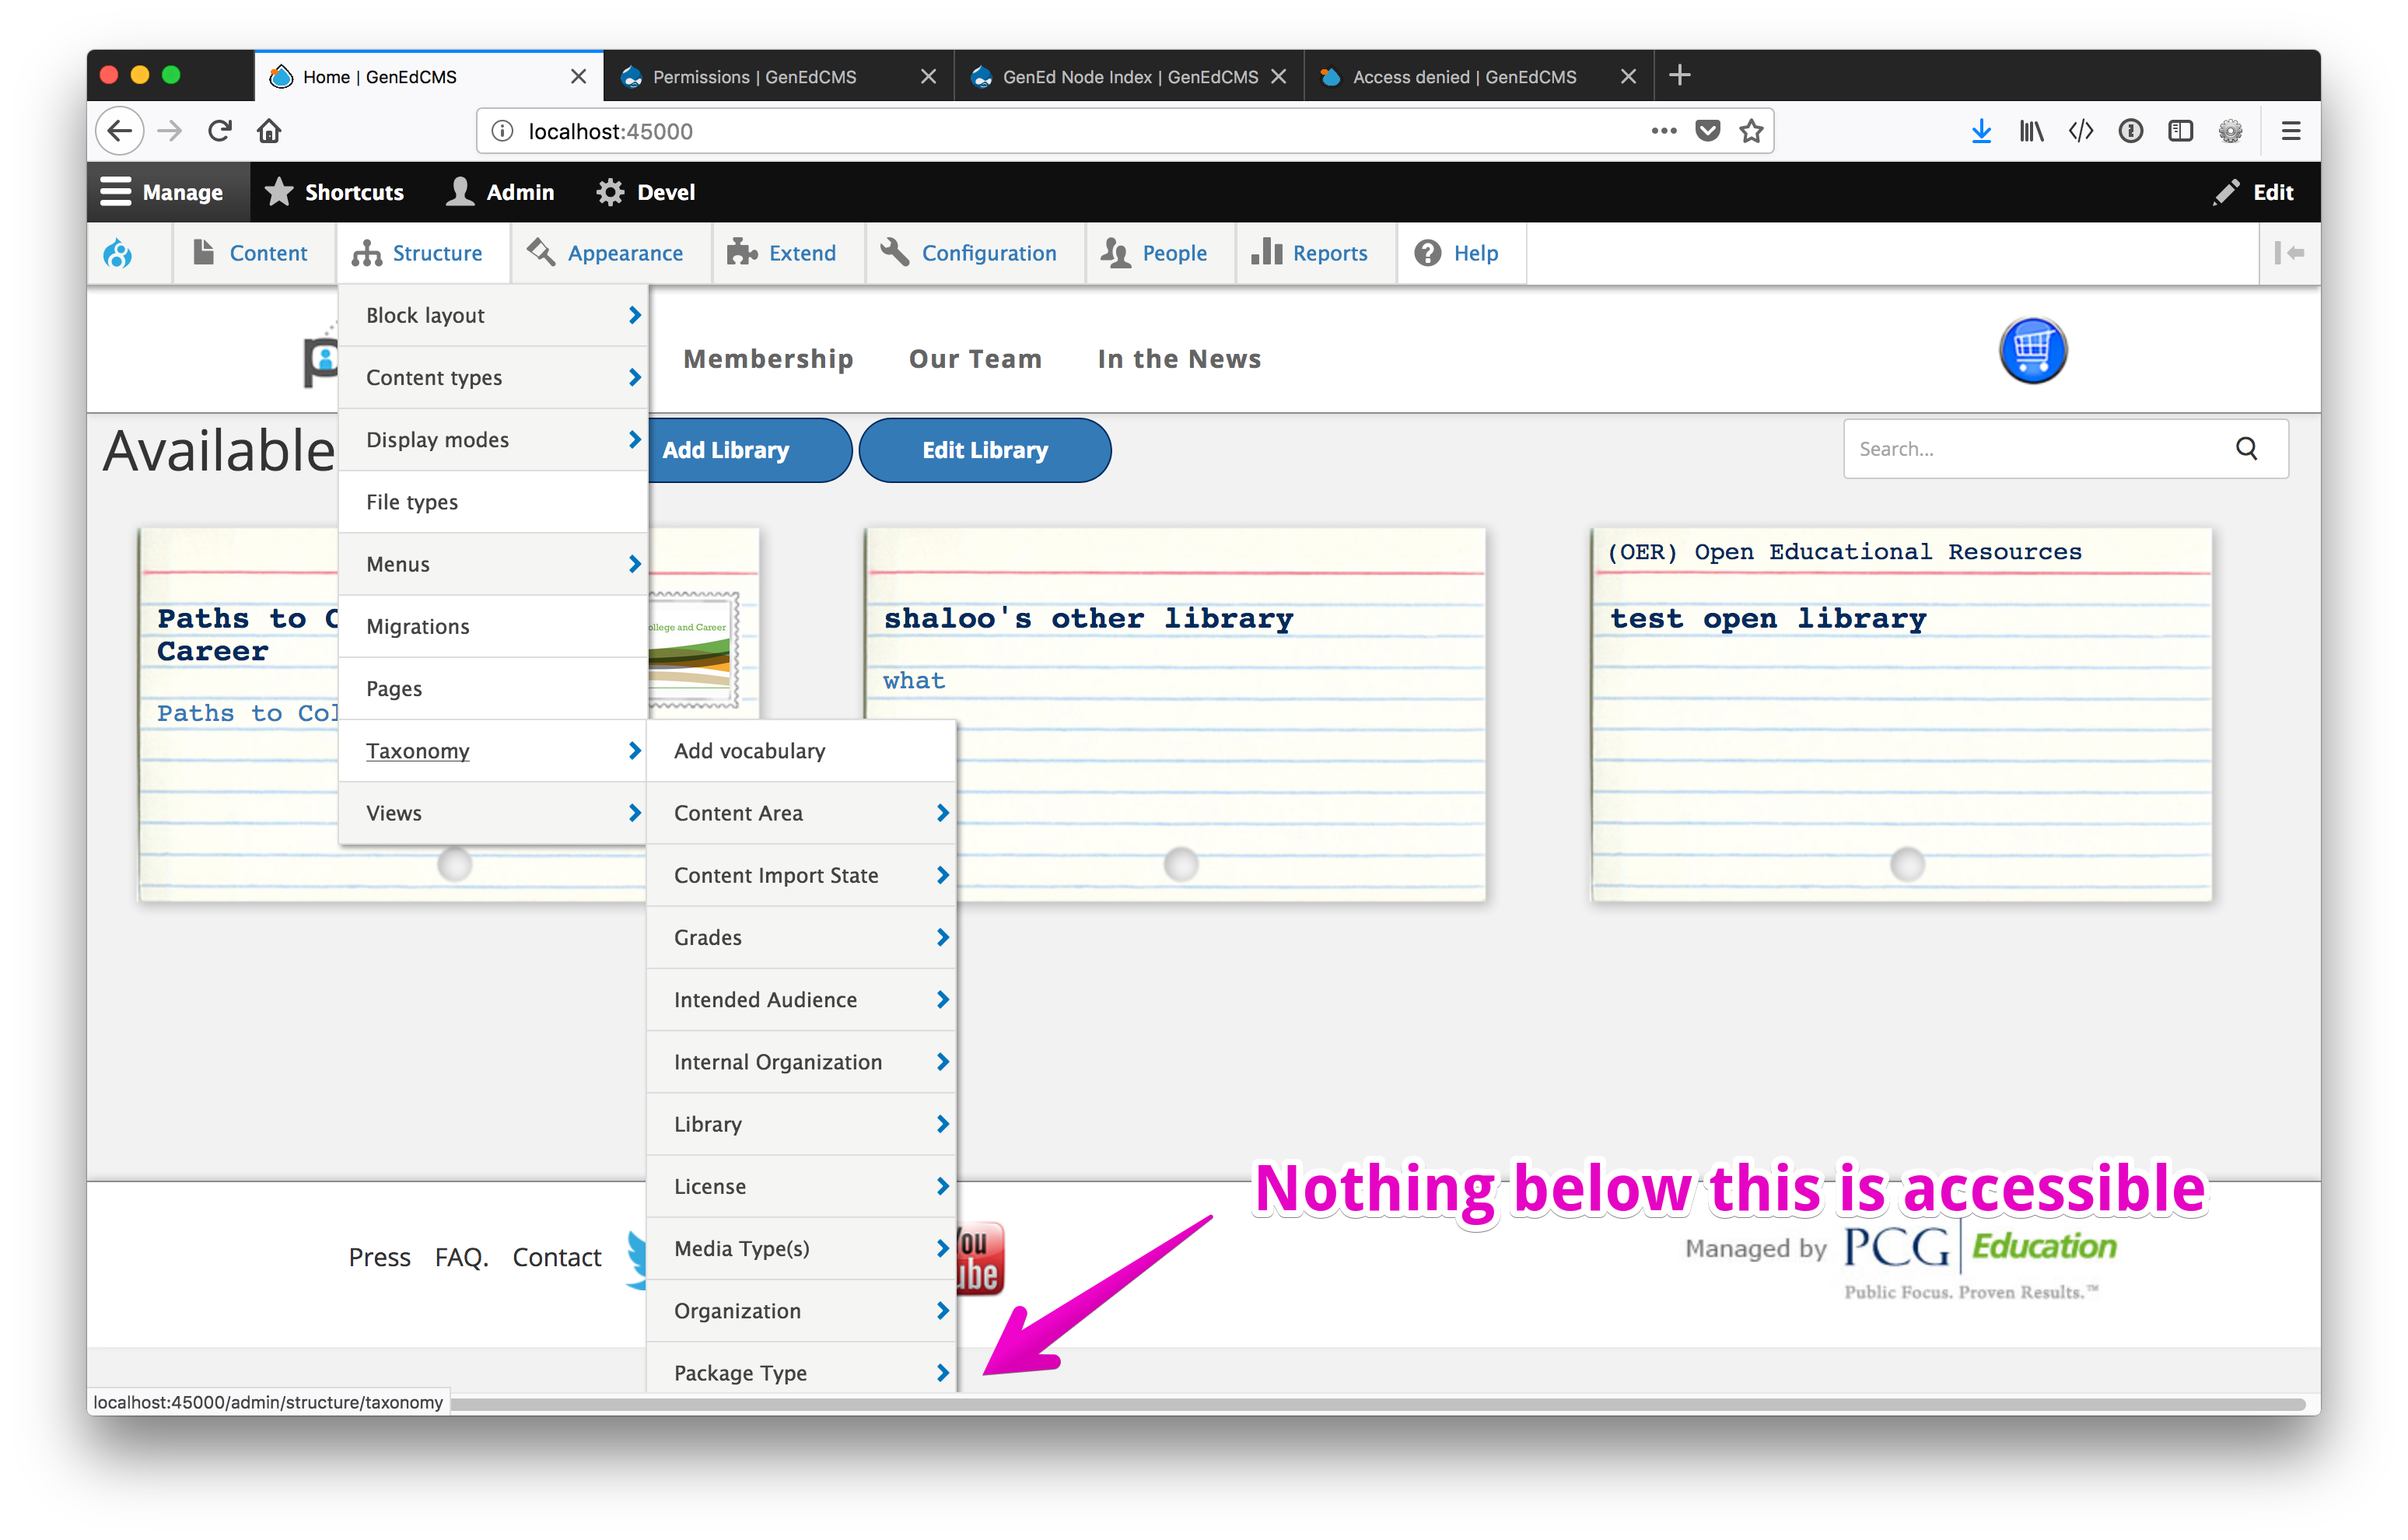Expand the Grades taxonomy submenu

[941, 937]
